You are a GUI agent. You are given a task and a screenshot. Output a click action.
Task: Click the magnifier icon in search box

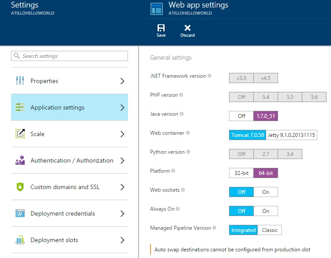17,56
